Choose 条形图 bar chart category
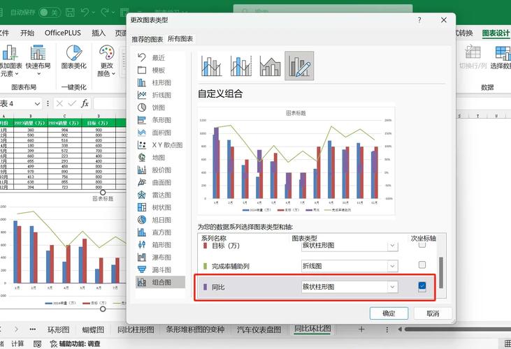The image size is (511, 349). 159,120
